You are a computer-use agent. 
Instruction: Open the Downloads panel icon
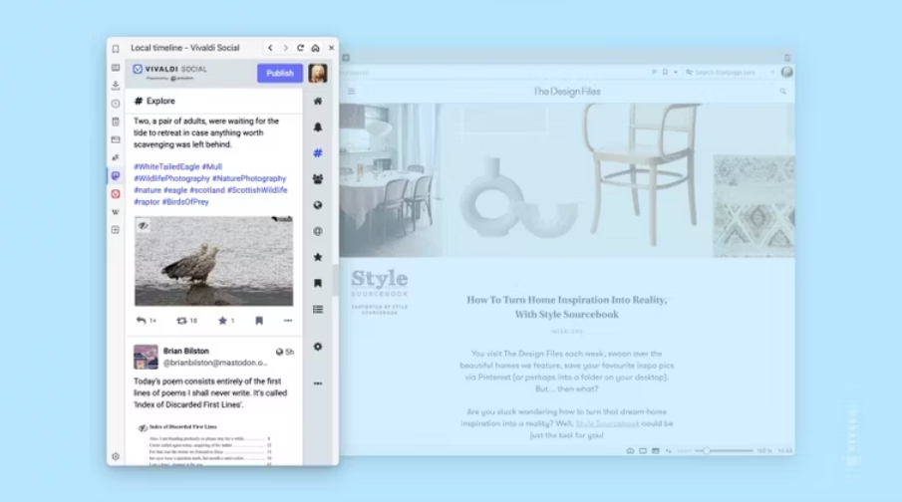point(116,85)
